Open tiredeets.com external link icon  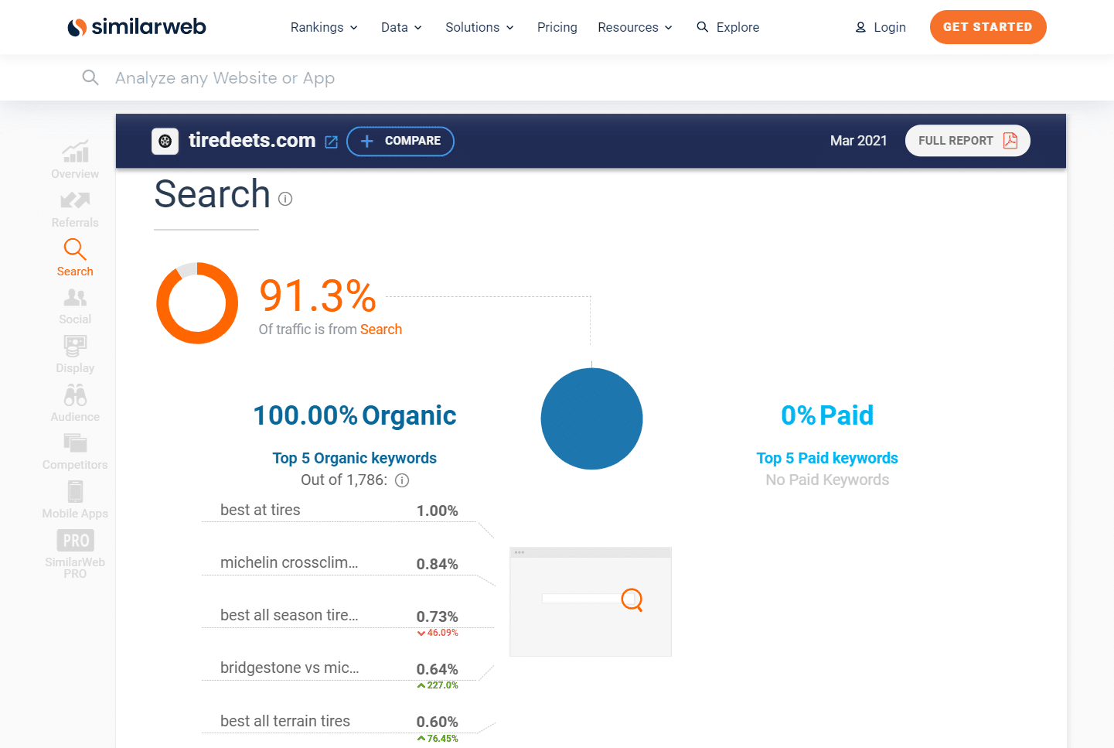332,142
